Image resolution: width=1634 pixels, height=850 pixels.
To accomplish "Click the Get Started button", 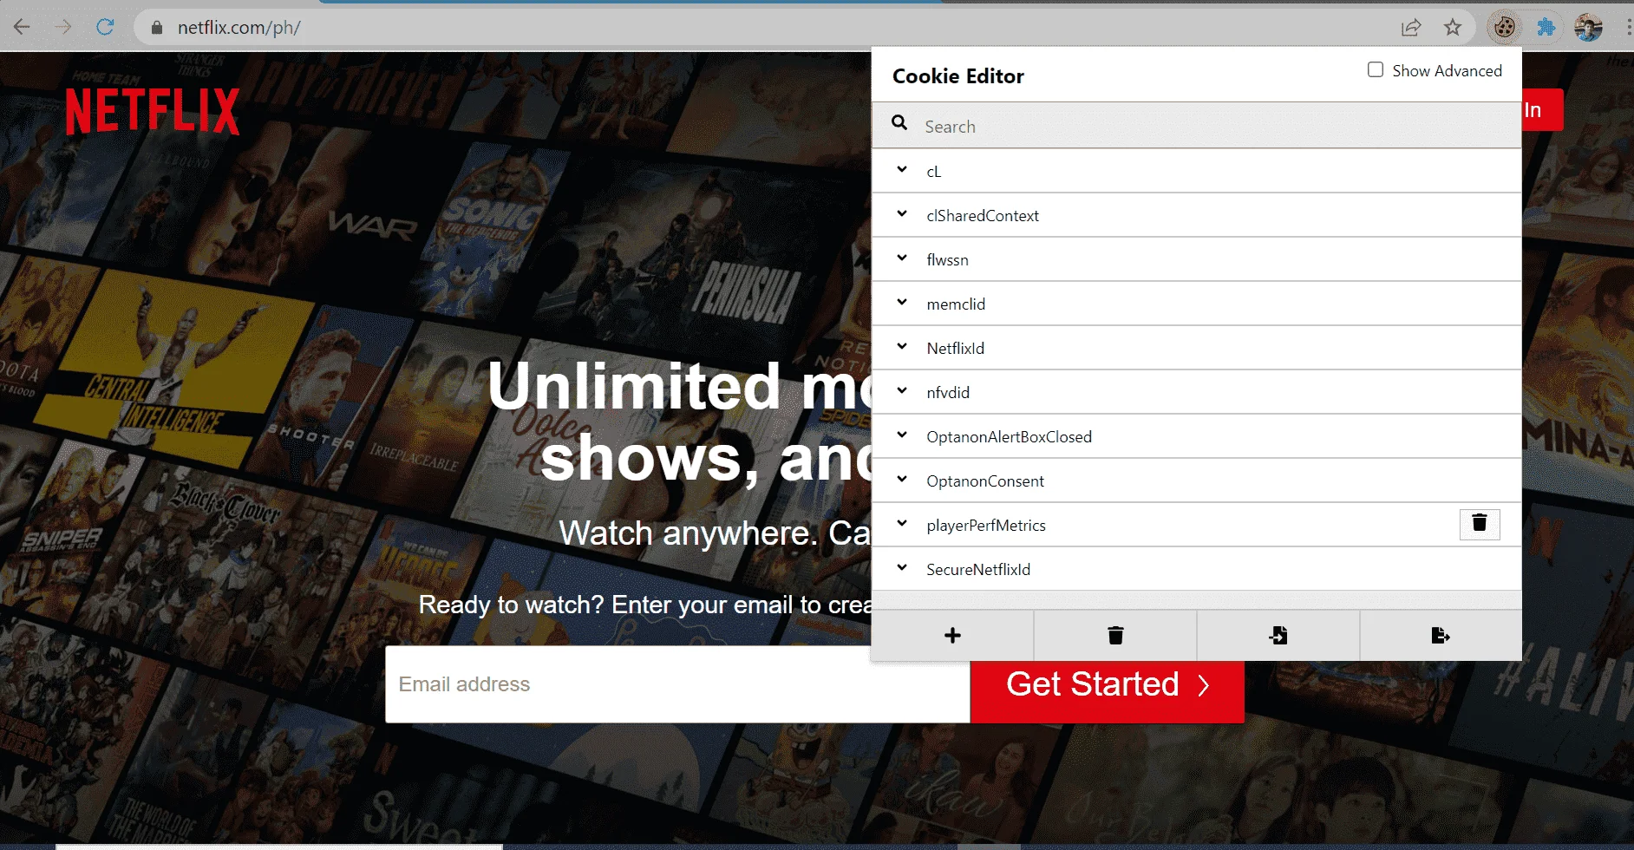I will [1108, 684].
